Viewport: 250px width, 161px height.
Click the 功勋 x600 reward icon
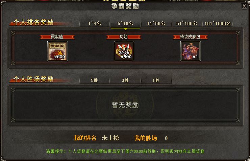pos(124,51)
